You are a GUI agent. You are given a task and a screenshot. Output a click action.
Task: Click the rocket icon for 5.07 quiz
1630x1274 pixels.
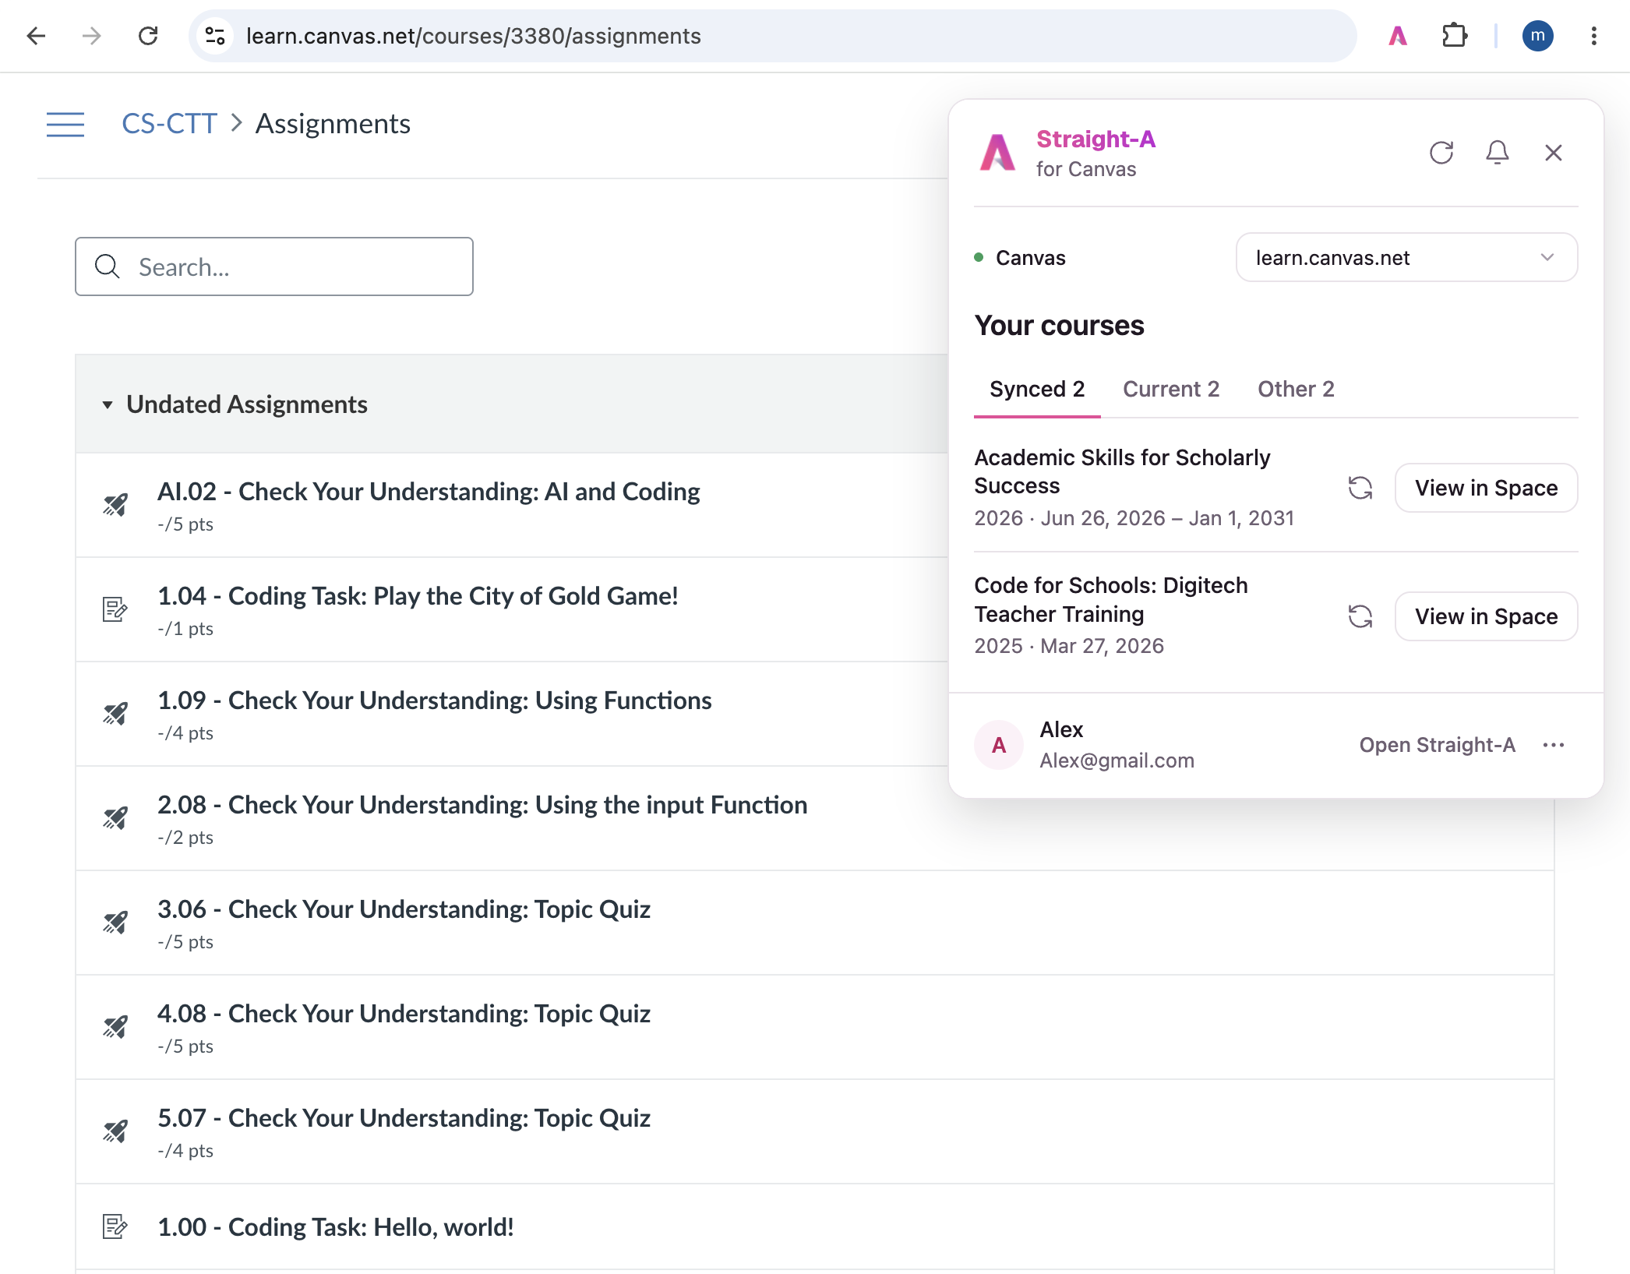click(x=115, y=1131)
